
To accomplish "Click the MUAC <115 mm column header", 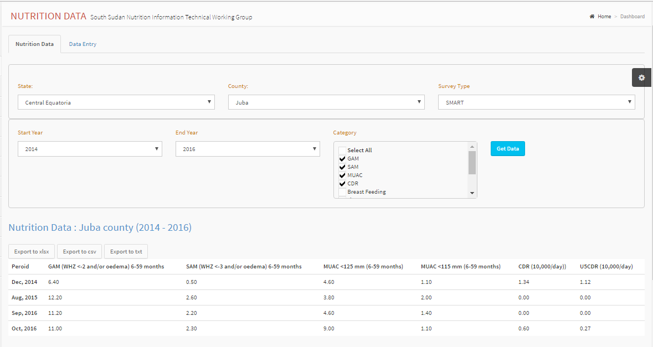I will point(461,266).
